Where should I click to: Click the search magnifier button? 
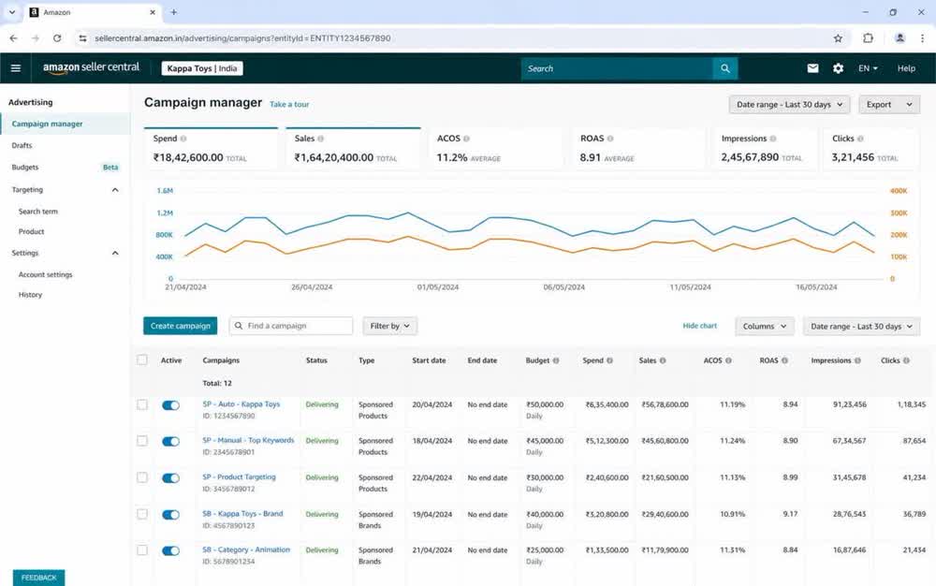point(724,68)
